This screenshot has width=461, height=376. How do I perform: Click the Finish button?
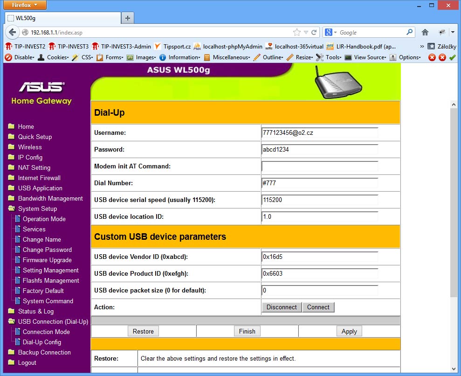tap(247, 331)
